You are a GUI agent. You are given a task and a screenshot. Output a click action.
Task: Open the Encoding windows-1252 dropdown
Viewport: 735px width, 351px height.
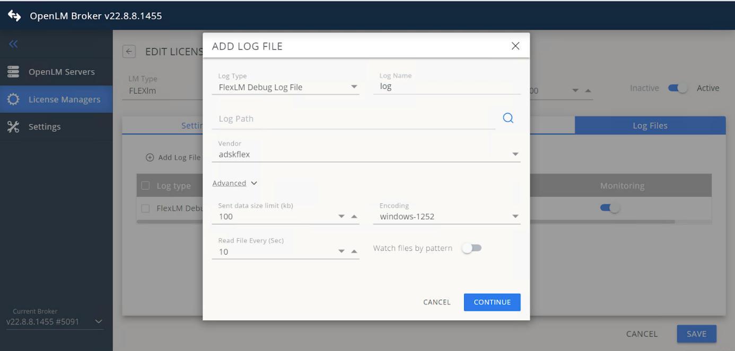click(x=515, y=217)
